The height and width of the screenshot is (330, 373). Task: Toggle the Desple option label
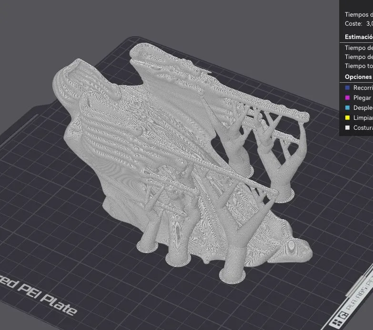pyautogui.click(x=363, y=108)
